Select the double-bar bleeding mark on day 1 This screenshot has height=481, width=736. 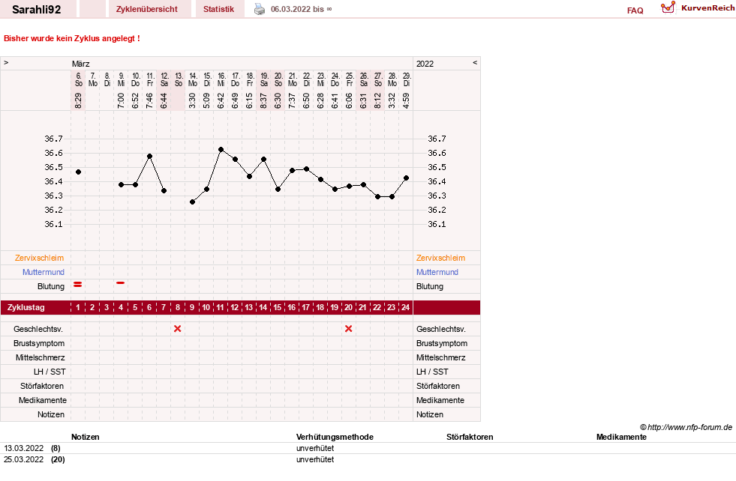78,285
